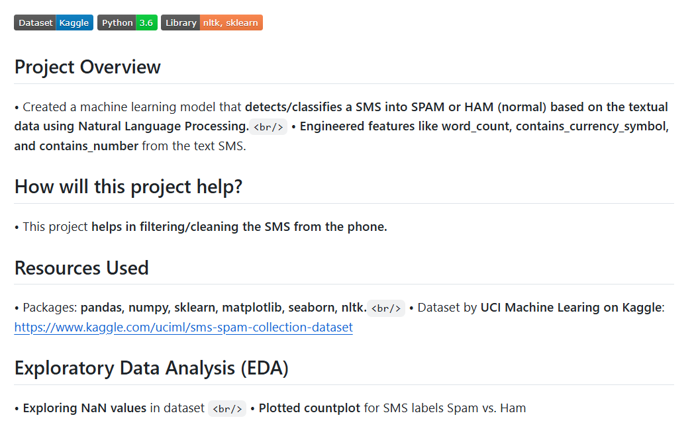This screenshot has height=438, width=696.
Task: Click the Python 3.6 version badge
Action: tap(127, 22)
